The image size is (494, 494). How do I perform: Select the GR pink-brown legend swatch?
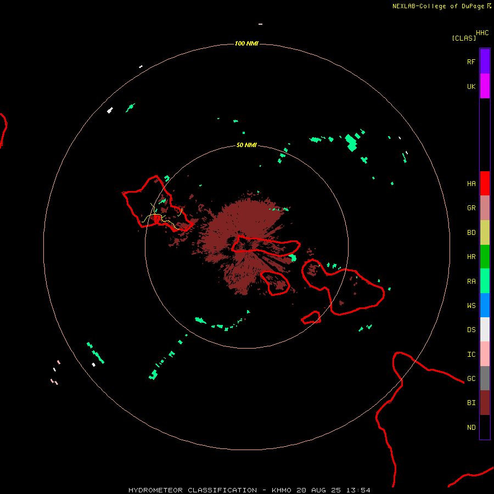485,208
